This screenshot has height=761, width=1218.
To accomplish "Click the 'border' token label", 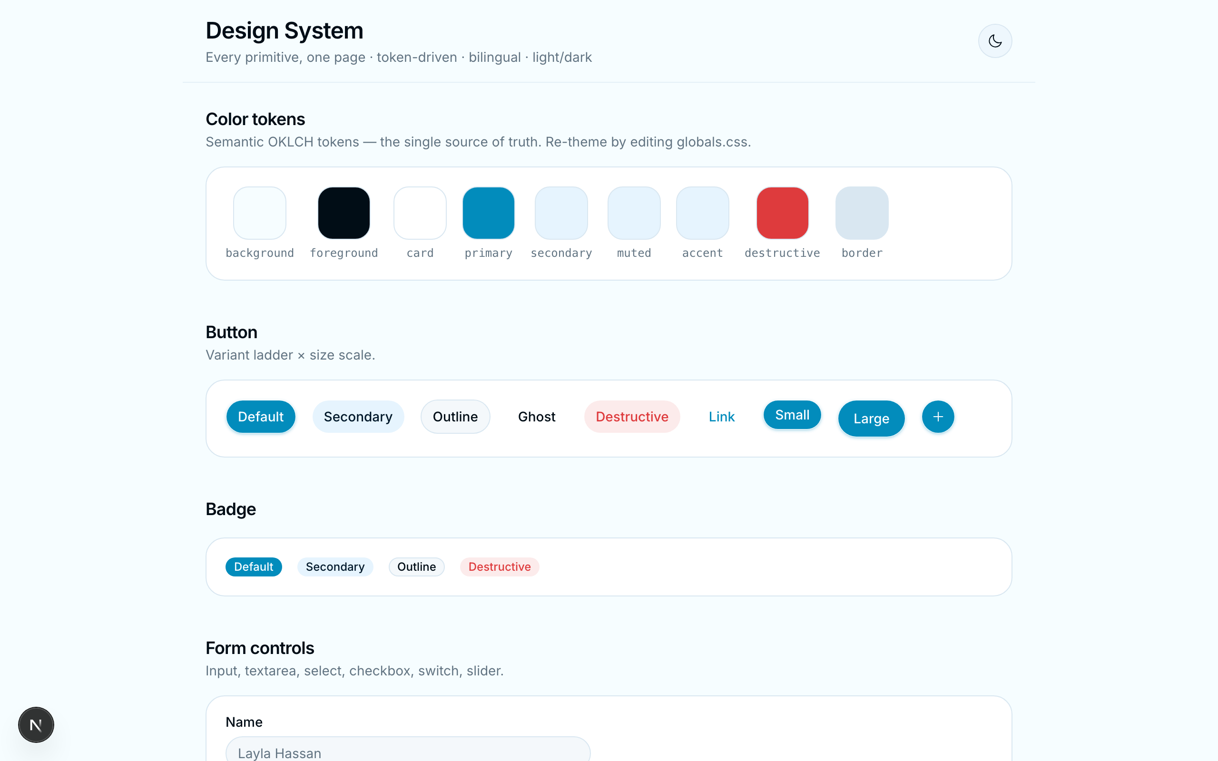I will [862, 253].
